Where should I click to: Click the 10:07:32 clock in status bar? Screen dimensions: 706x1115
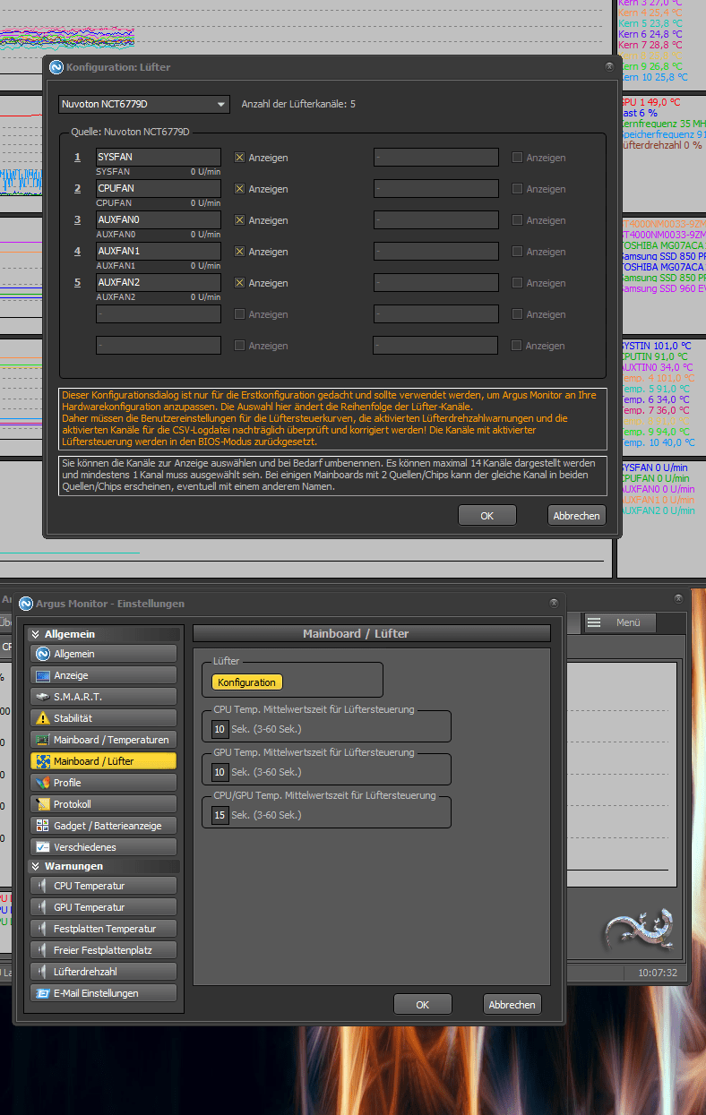(658, 973)
